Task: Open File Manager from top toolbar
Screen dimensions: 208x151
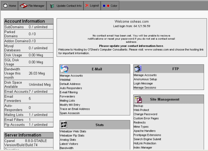Action: click(x=32, y=6)
